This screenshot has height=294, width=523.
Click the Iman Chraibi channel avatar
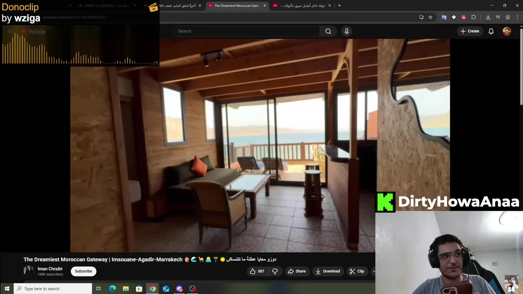[x=29, y=271]
